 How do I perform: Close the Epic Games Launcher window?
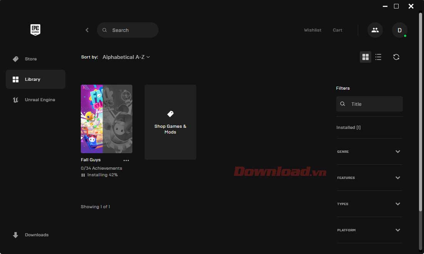(411, 6)
